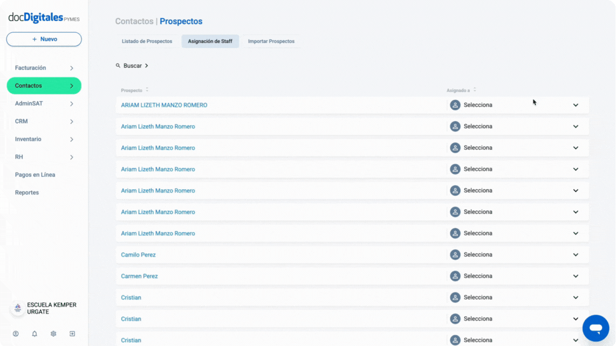Click the plus Nuevo button
Screen dimensions: 616x346
coord(44,39)
